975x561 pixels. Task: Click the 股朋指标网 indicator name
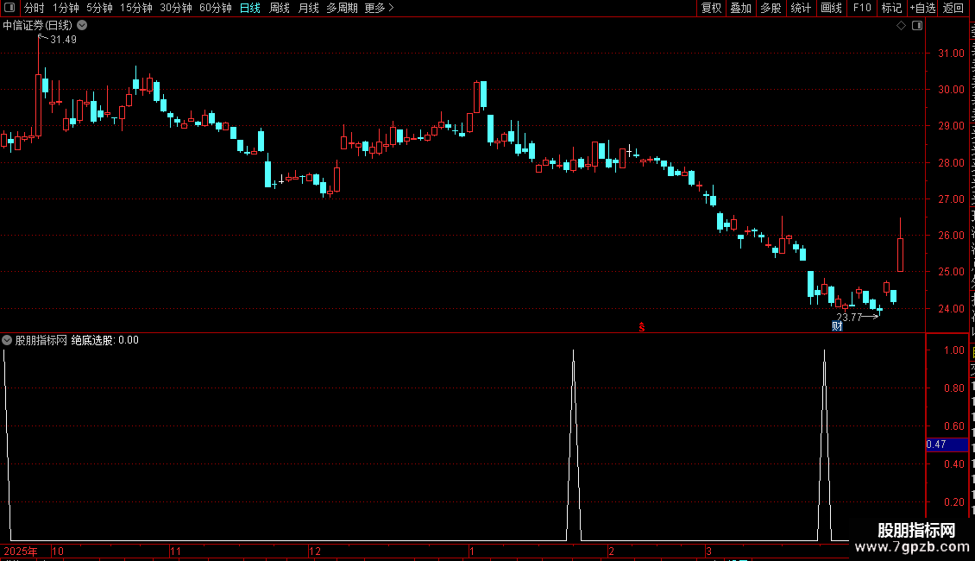pos(41,340)
